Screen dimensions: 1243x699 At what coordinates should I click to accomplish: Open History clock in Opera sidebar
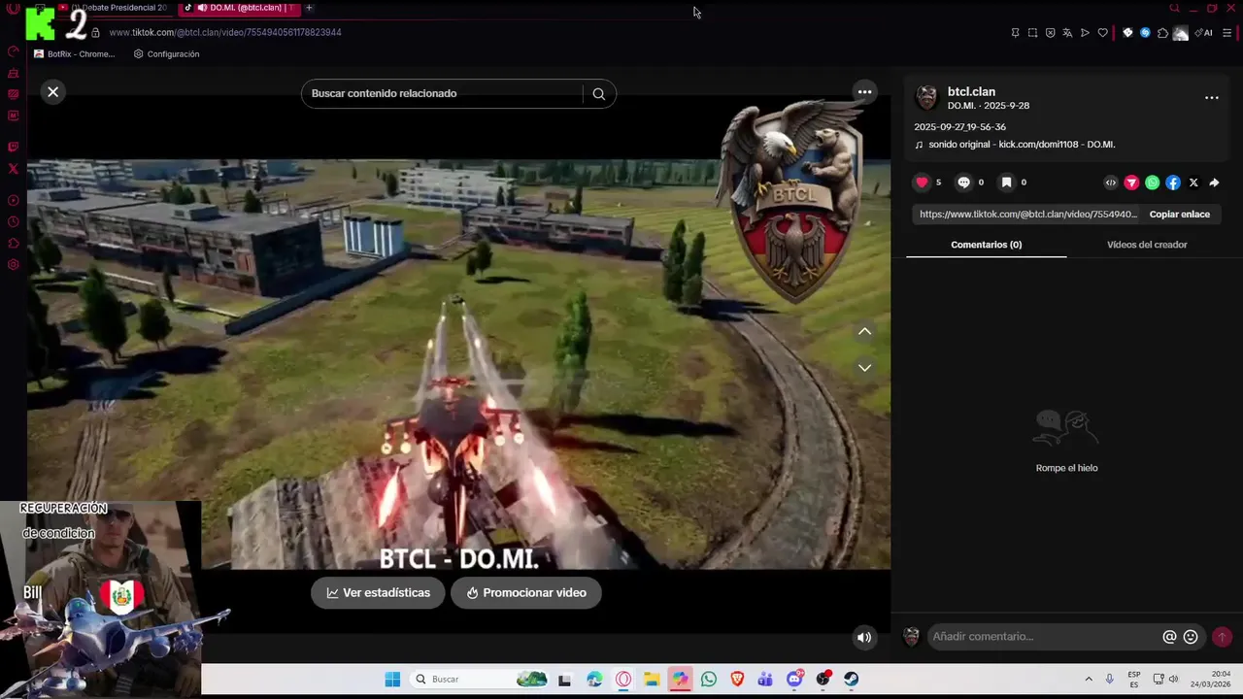pyautogui.click(x=14, y=222)
